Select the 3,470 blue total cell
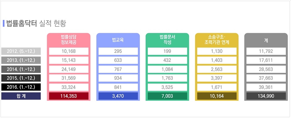This screenshot has height=118, width=291. point(118,96)
